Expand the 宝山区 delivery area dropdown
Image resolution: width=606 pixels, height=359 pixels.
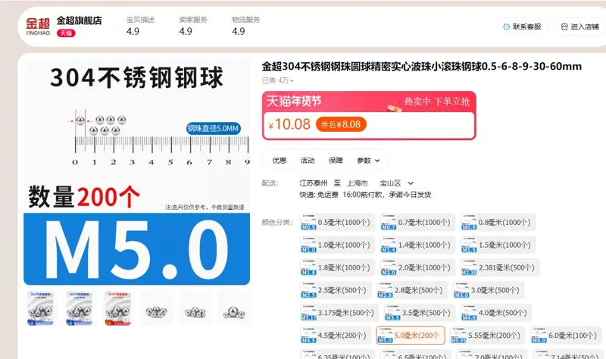(x=396, y=183)
